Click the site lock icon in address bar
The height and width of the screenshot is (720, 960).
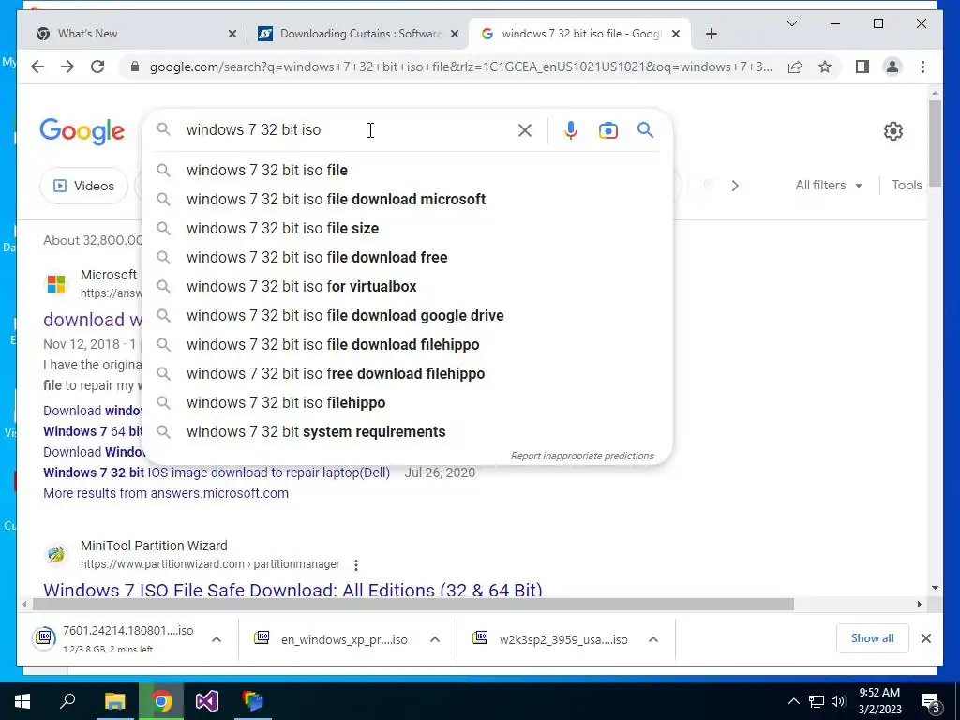pyautogui.click(x=135, y=67)
